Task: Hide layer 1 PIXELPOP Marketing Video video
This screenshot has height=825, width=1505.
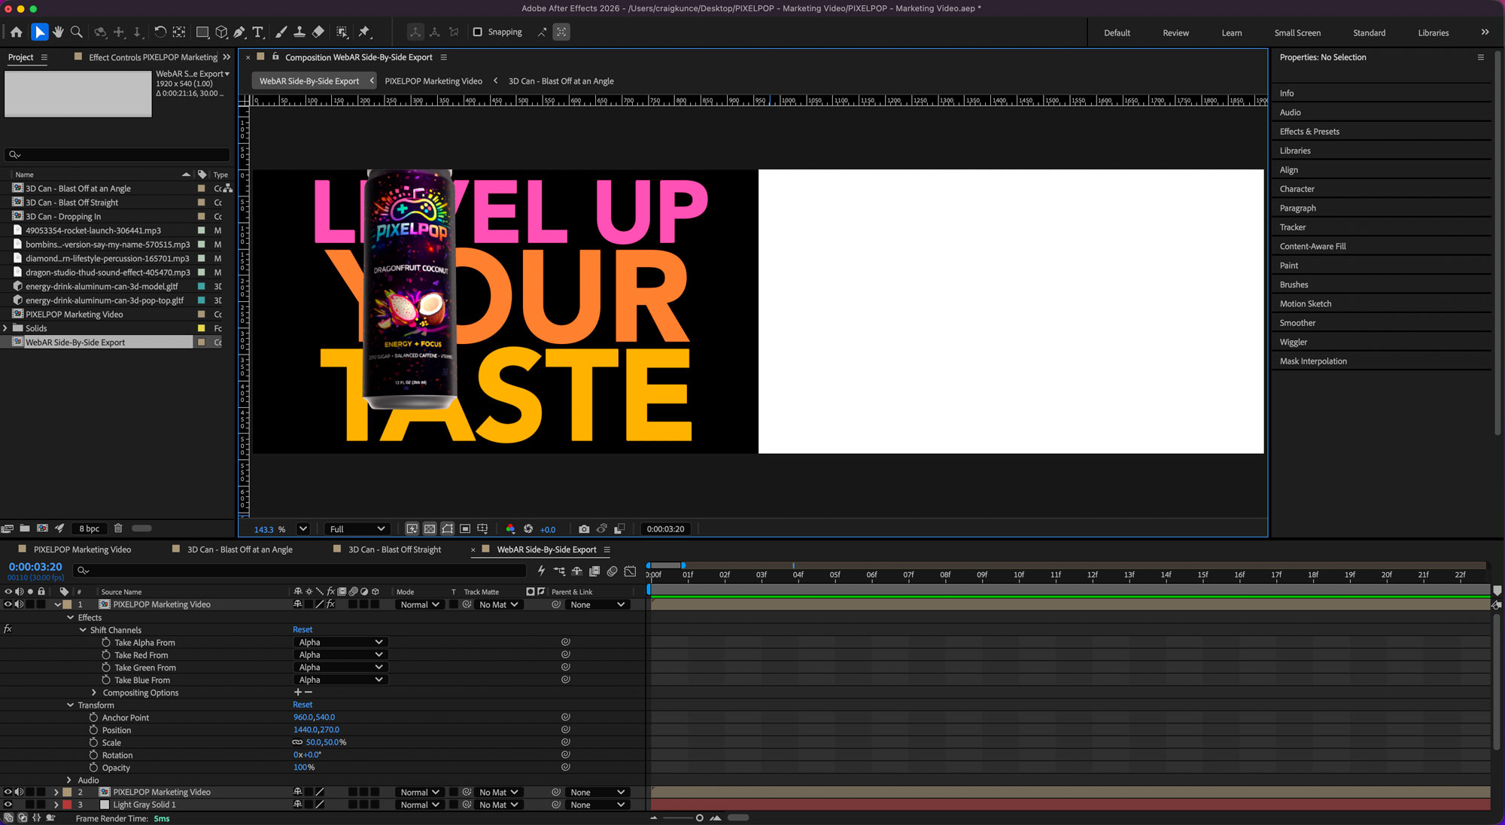Action: 8,604
